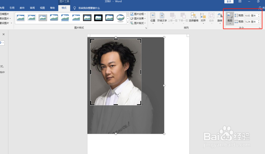Screen dimensions: 265x154
Task: Click Compress Pictures (压缩图片)
Action: coord(4,14)
